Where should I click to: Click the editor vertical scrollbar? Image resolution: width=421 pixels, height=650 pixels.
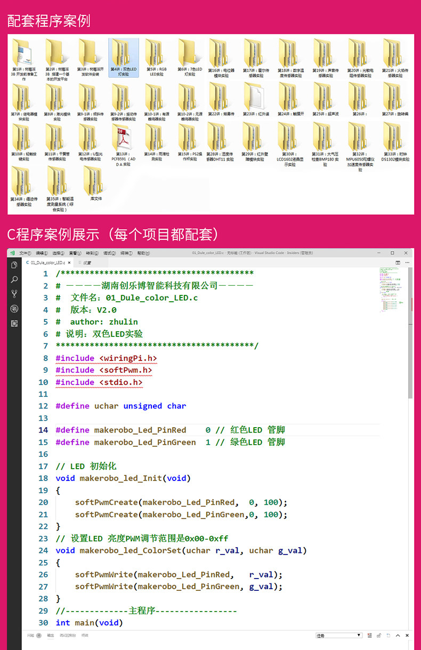point(410,333)
